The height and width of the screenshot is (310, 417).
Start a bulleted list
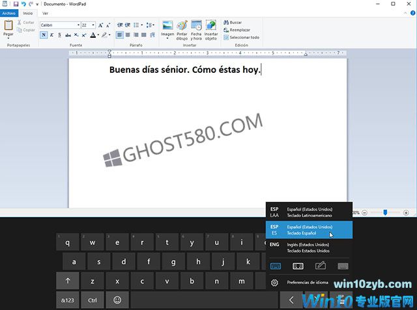pyautogui.click(x=136, y=25)
